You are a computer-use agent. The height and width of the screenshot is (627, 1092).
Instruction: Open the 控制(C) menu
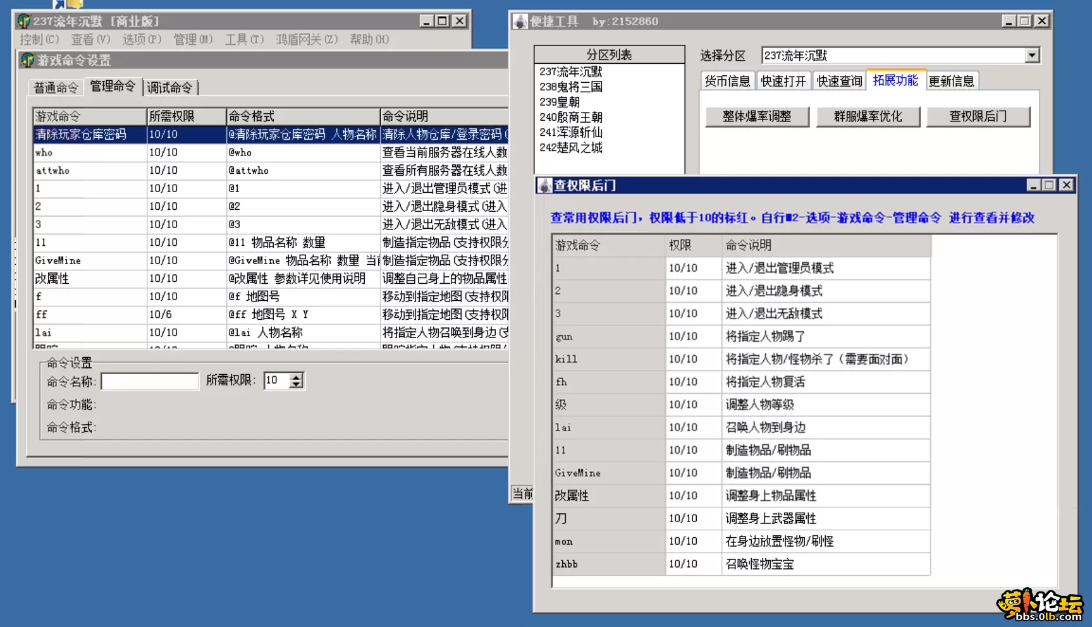click(39, 39)
